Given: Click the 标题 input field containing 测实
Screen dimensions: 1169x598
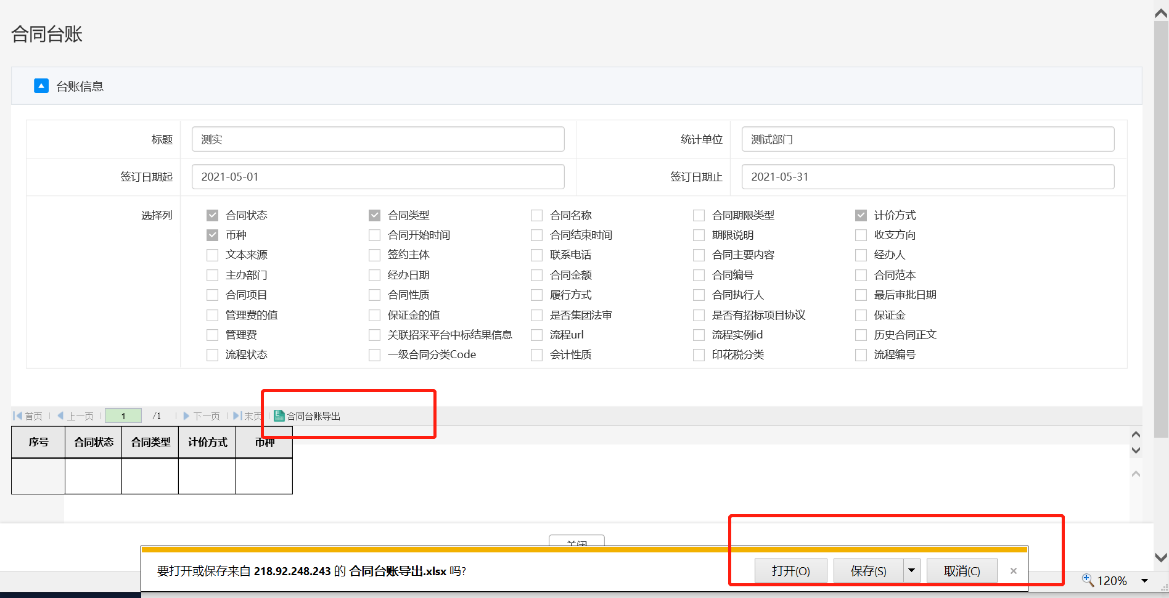Looking at the screenshot, I should point(378,139).
